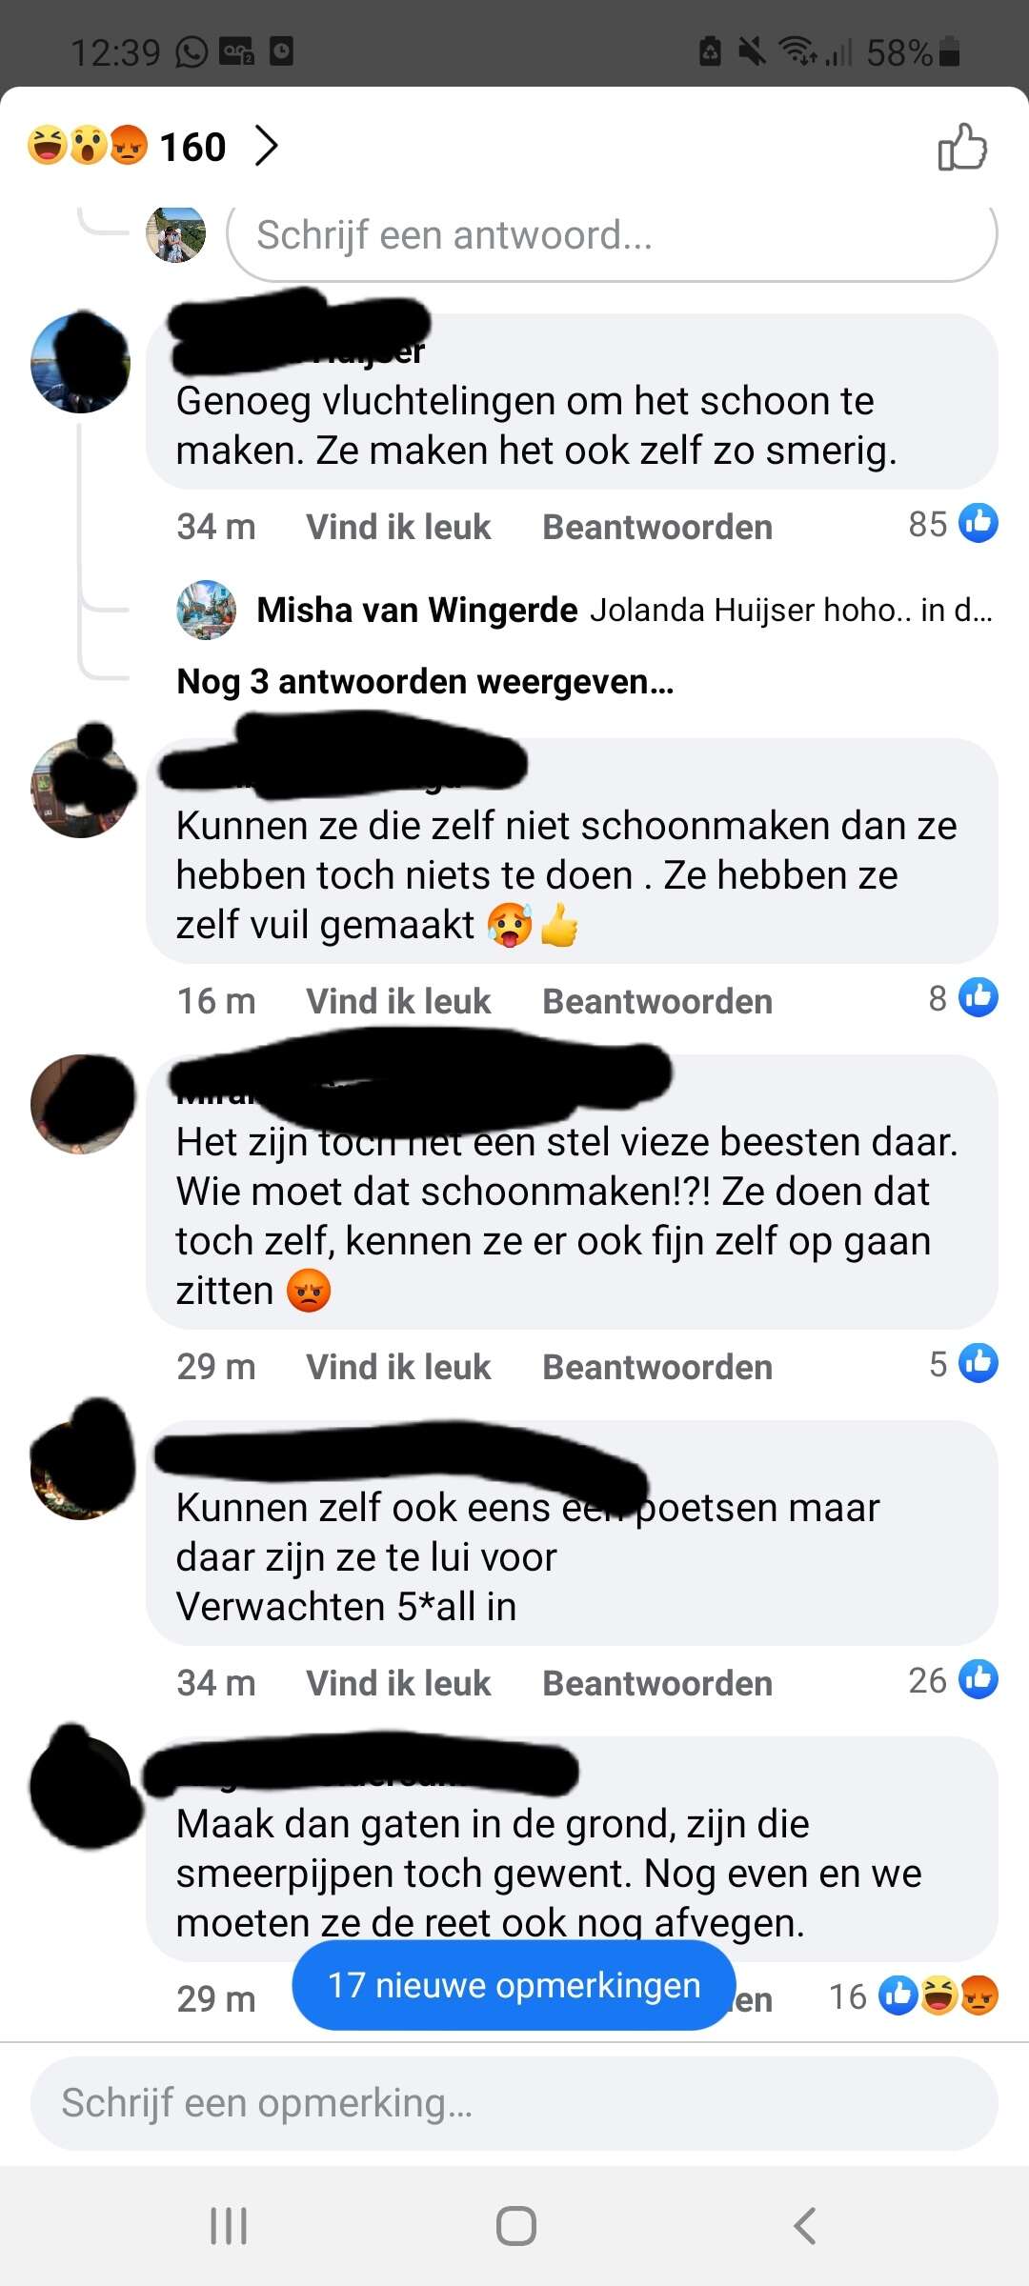This screenshot has width=1029, height=2286.
Task: Show '17 nieuwe opmerkingen' pill
Action: point(514,1985)
